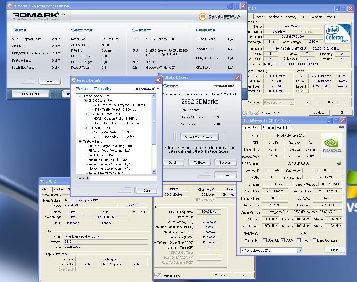The image size is (357, 282).
Task: Click Close in Result Details window
Action: [x=147, y=190]
